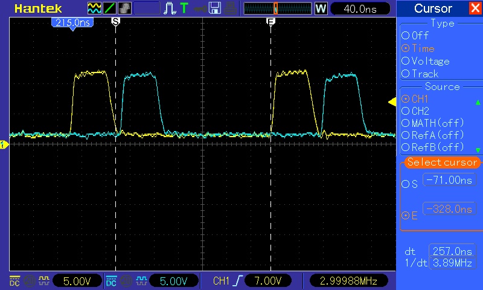Click the 2.99988MHz frequency counter readout
Screen dimensions: 483x290
pos(348,281)
